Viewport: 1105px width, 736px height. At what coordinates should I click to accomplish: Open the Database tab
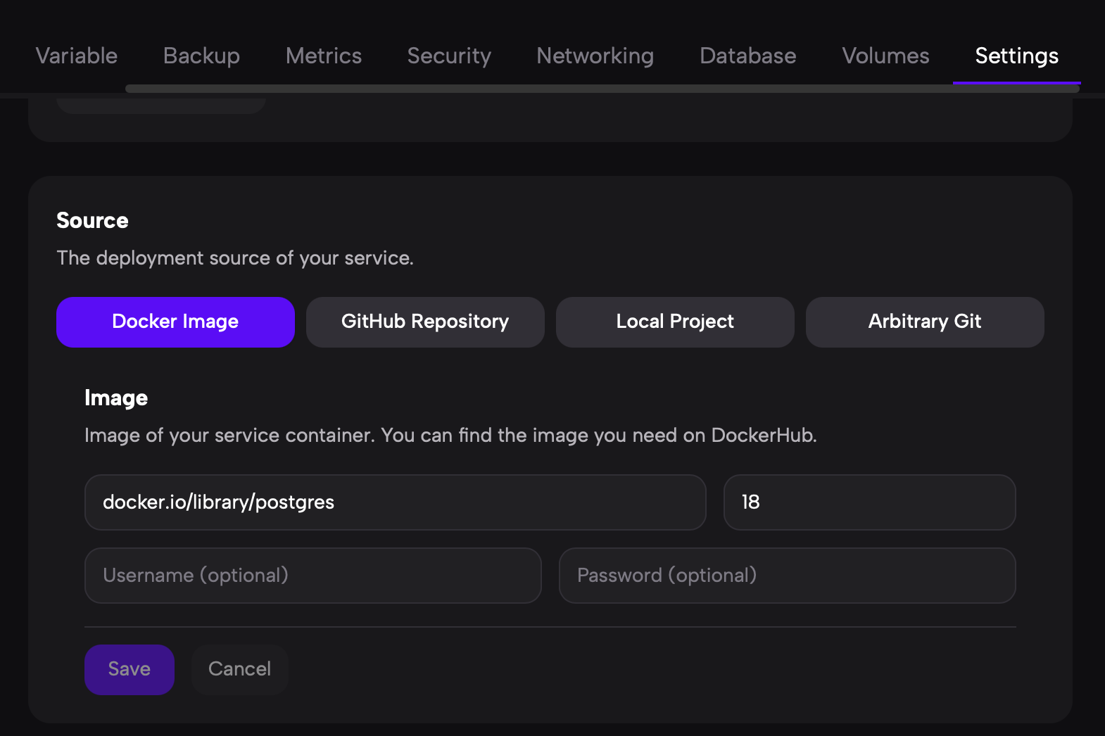click(747, 56)
